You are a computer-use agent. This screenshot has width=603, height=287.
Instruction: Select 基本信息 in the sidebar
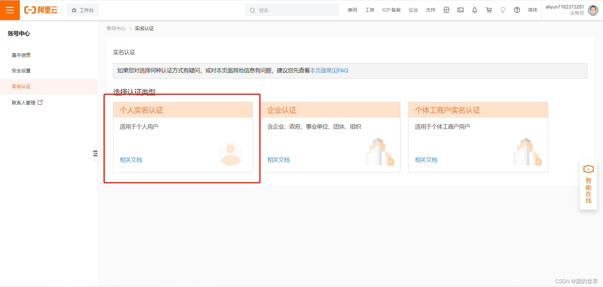click(x=21, y=55)
